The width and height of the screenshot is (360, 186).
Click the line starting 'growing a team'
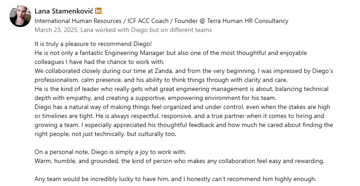[x=184, y=125]
